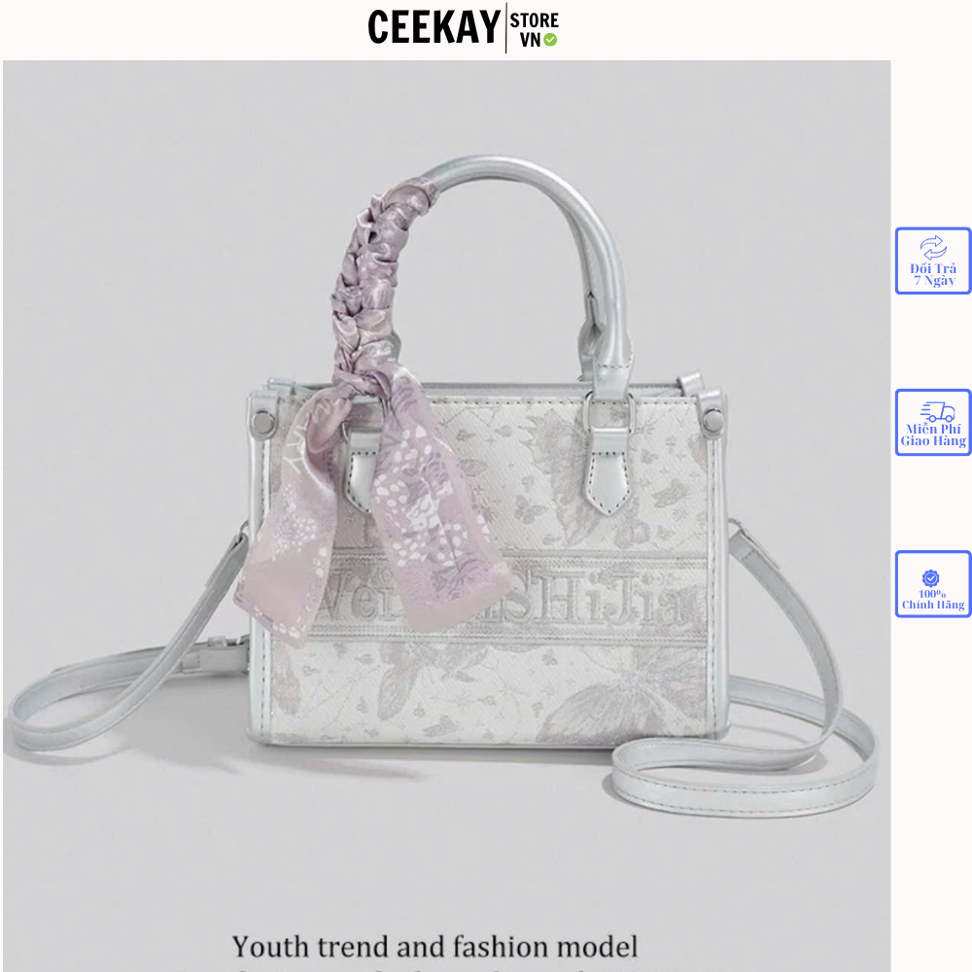Click the delivery truck icon
972x972 pixels.
pos(937,411)
